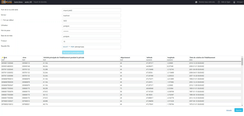Click the Annuler link

tap(229, 110)
